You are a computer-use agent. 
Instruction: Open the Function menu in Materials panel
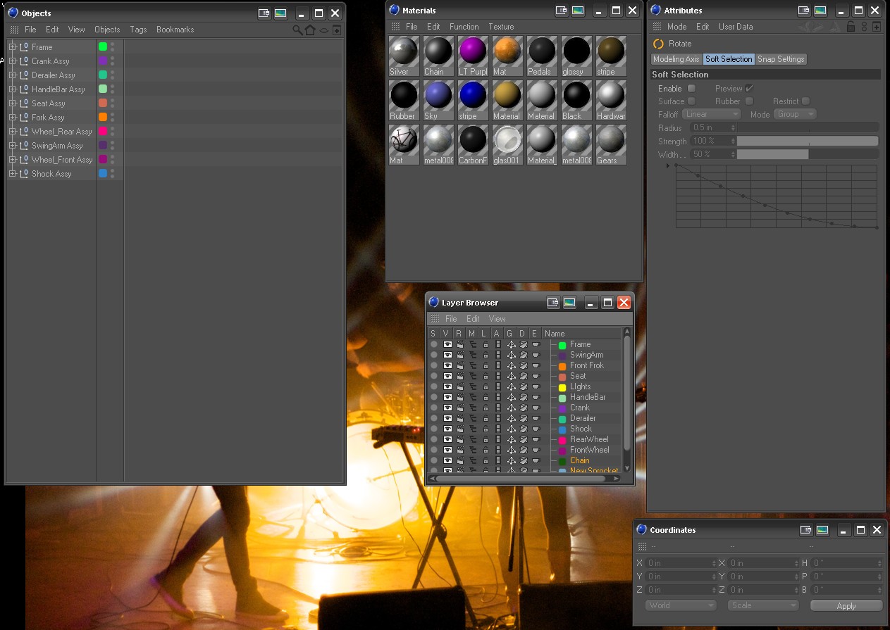pos(464,27)
